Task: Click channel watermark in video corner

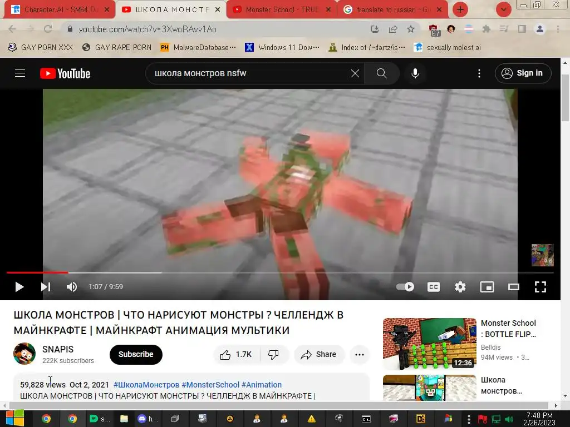Action: click(542, 255)
